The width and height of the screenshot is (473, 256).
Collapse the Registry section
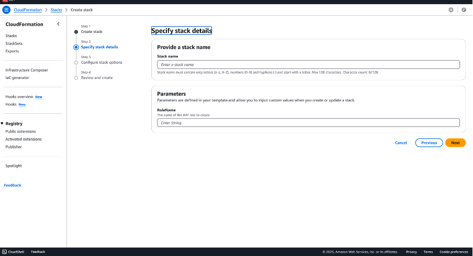pos(2,123)
